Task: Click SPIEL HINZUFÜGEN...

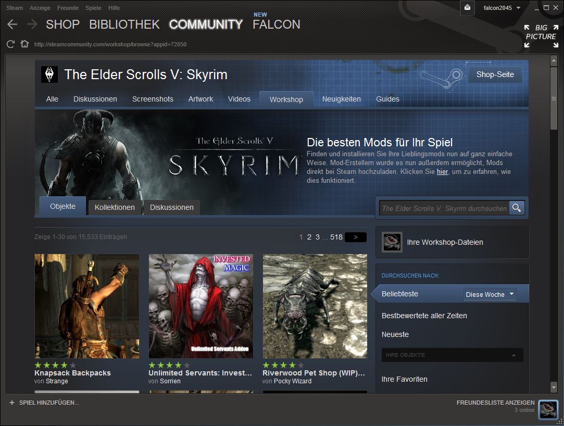Action: 49,403
